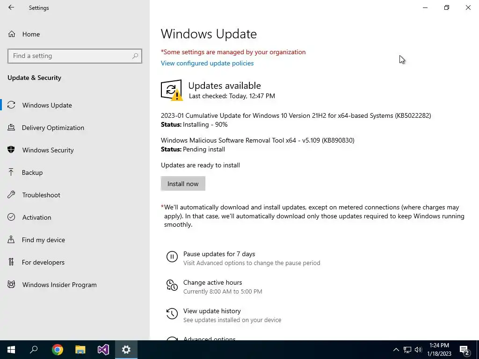Click the Windows Security shield icon
Screen dimensions: 479x359
11,150
